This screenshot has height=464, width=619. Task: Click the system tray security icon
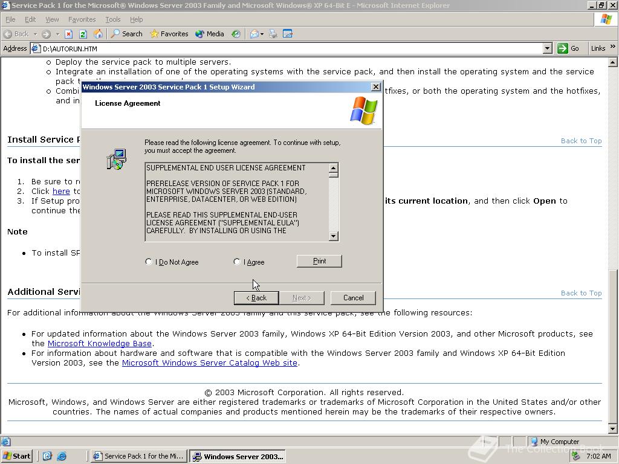(576, 456)
